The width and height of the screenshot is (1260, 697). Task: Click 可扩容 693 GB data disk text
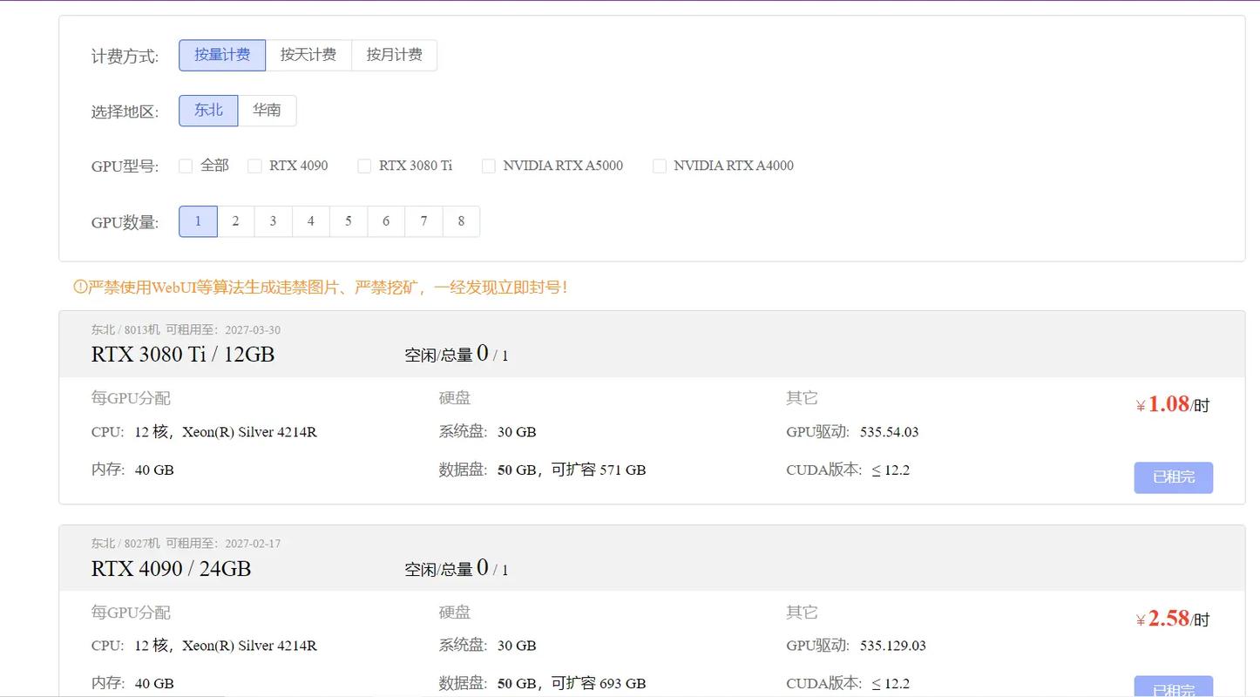click(599, 684)
